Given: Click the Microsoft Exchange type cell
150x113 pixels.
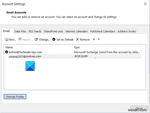Looking at the screenshot, I should pyautogui.click(x=107, y=52).
